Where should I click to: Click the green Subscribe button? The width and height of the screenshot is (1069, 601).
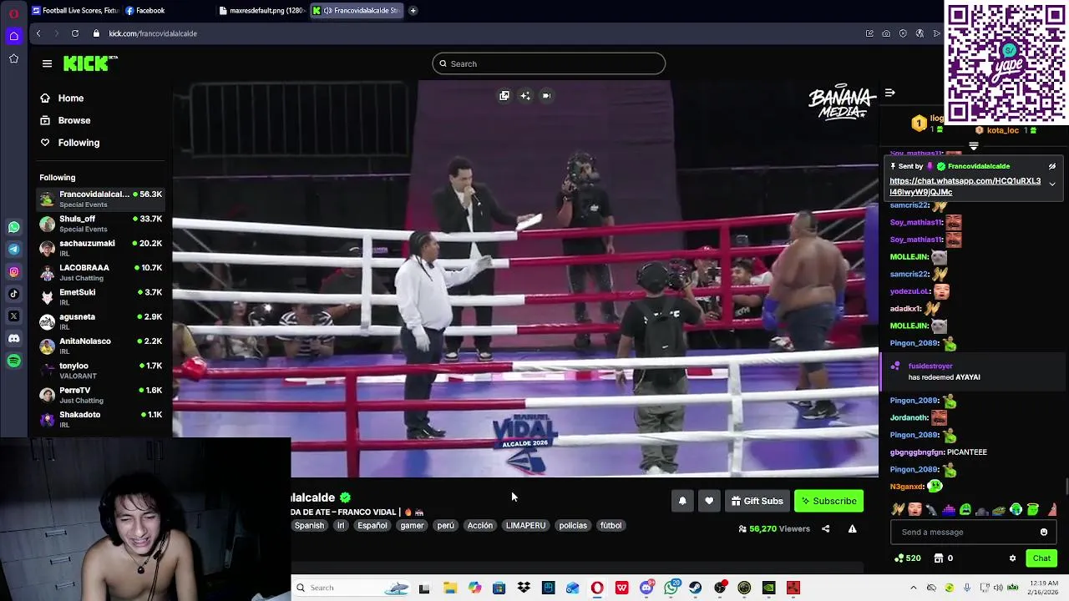[828, 501]
